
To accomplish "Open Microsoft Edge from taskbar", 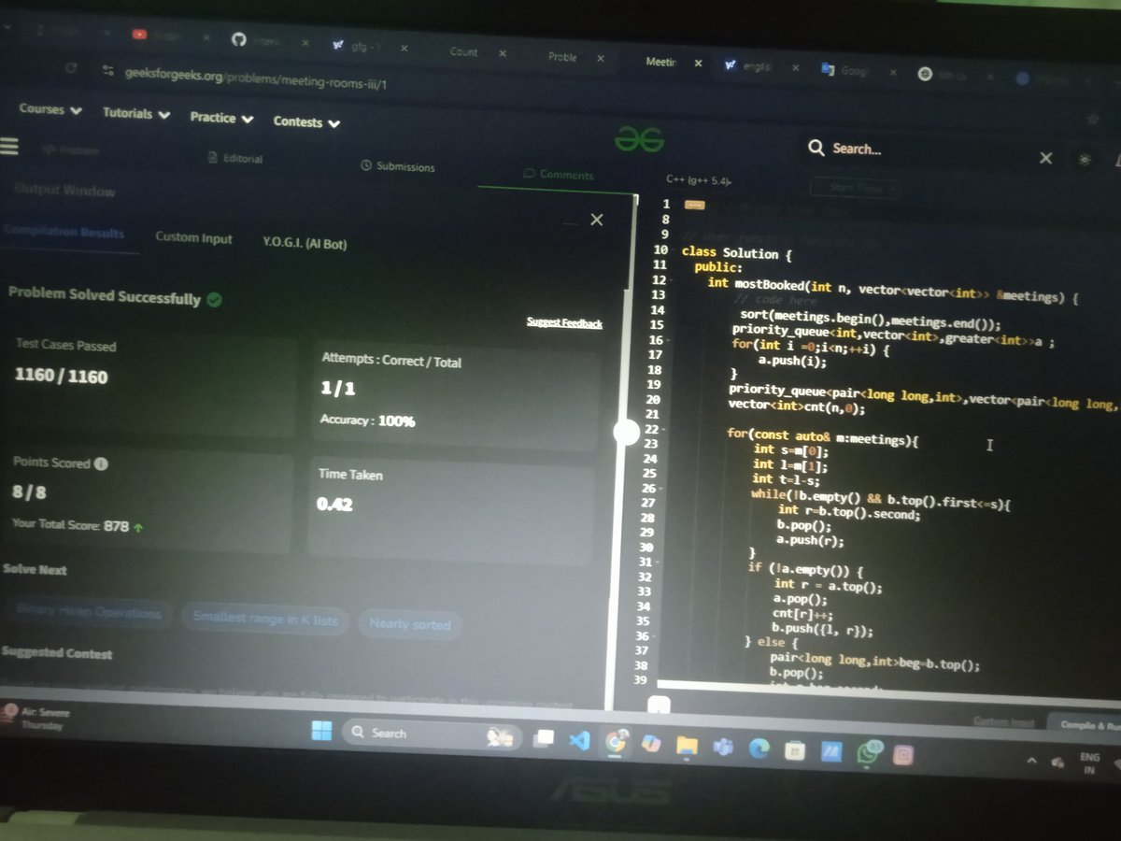I will point(759,748).
